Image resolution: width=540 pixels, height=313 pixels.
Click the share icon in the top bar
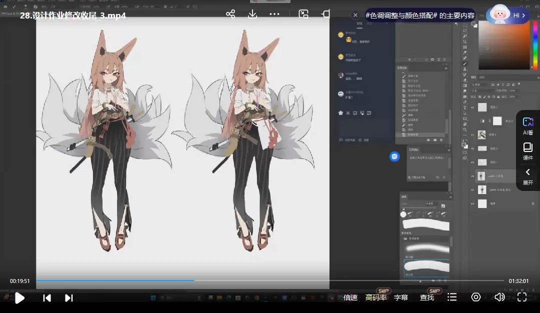pyautogui.click(x=230, y=14)
